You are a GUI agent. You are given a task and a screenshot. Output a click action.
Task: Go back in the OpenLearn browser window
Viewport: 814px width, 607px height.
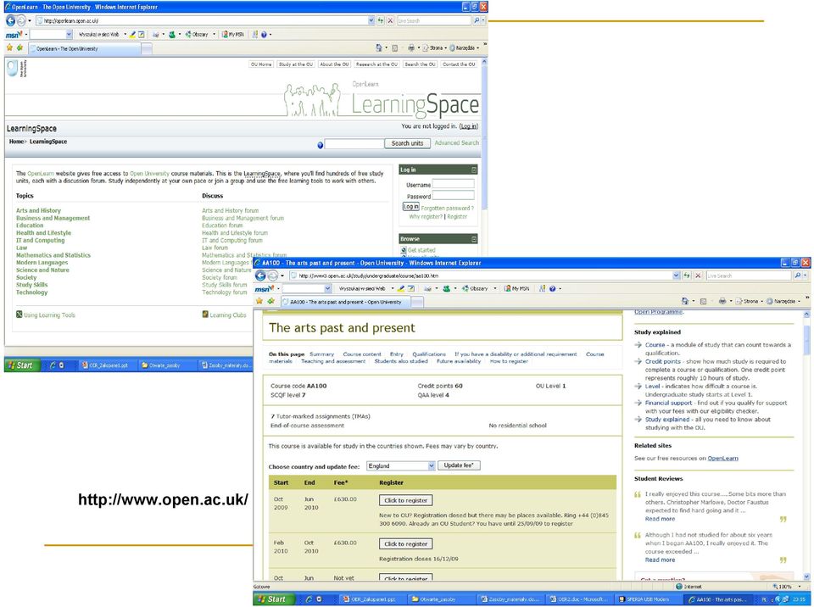coord(10,20)
